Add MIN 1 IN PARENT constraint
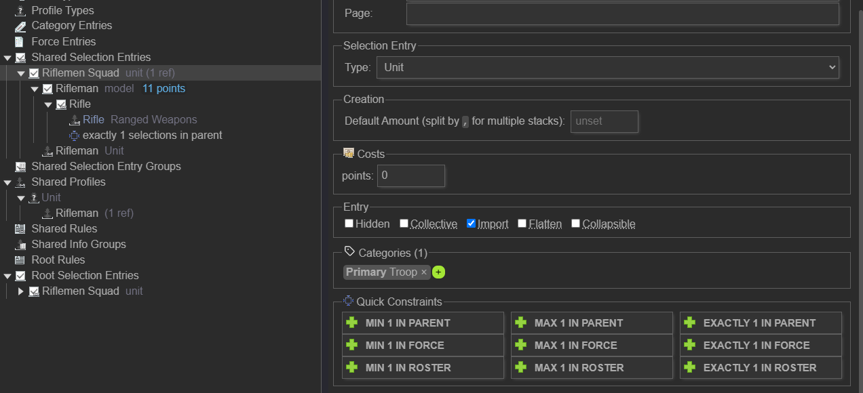863x393 pixels. 423,323
